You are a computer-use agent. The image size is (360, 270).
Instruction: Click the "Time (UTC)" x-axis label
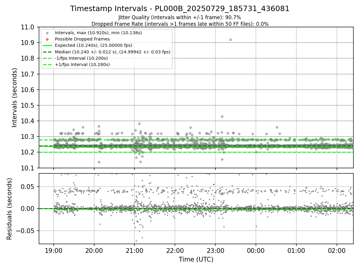(x=196, y=259)
